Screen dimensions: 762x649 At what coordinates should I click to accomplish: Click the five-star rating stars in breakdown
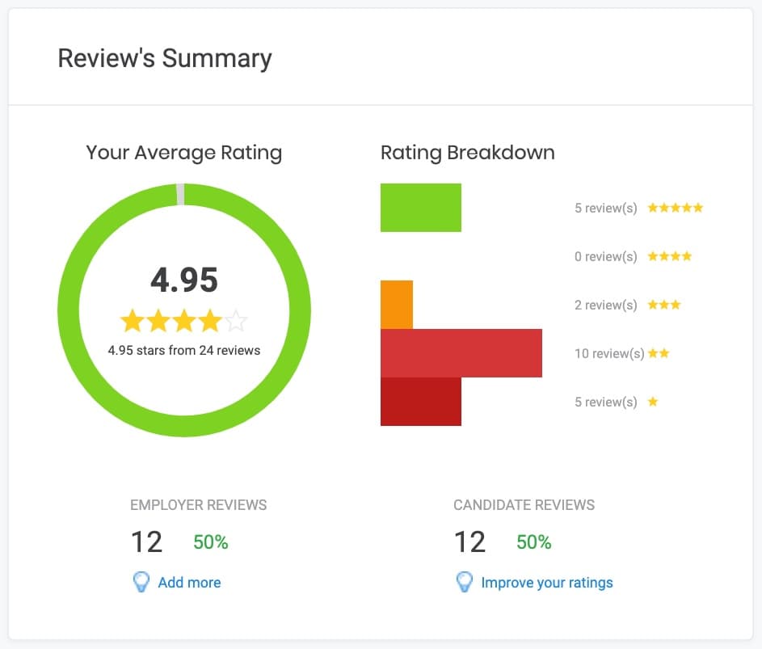coord(676,208)
